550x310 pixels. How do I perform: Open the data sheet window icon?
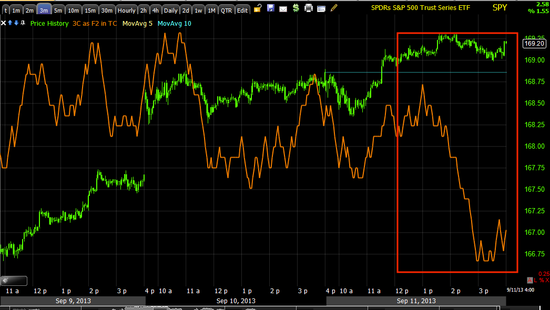click(321, 9)
